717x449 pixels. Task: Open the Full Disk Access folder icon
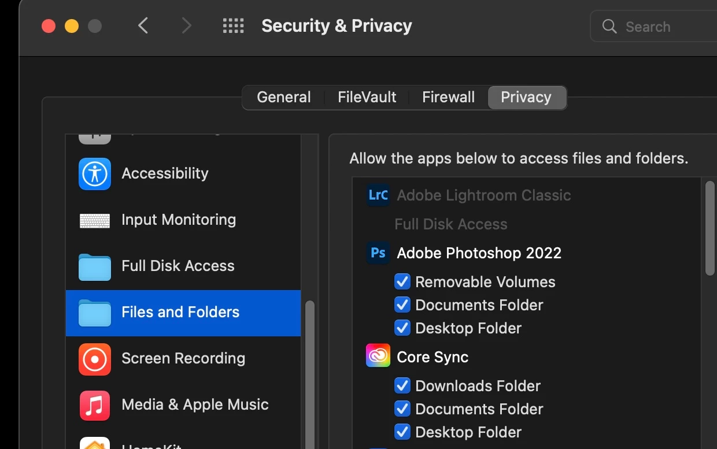coord(95,266)
